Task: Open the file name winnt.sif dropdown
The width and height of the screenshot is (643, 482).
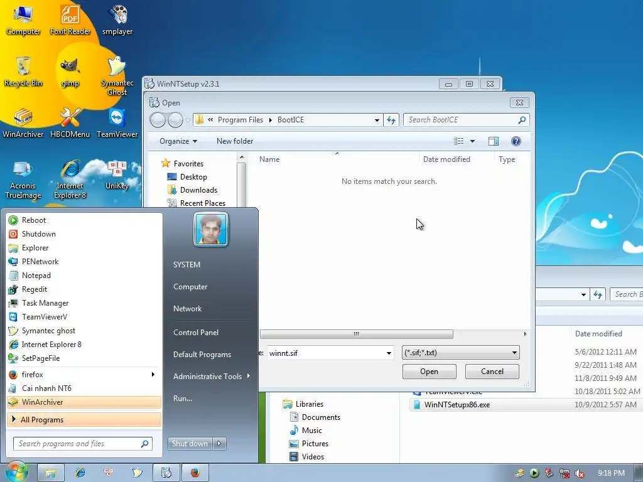Action: click(388, 353)
